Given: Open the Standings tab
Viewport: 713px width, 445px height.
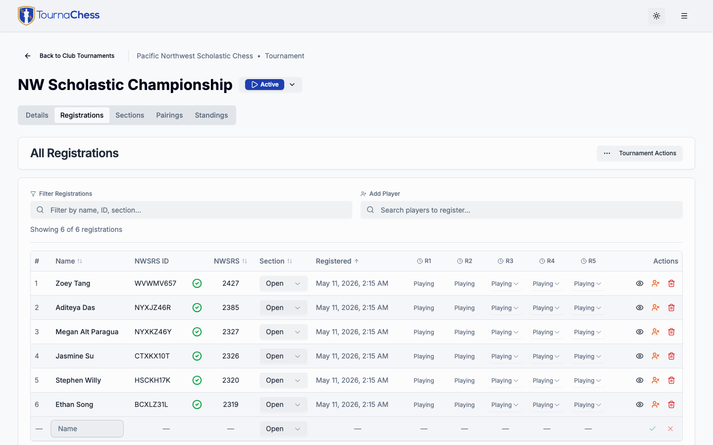Looking at the screenshot, I should point(211,115).
